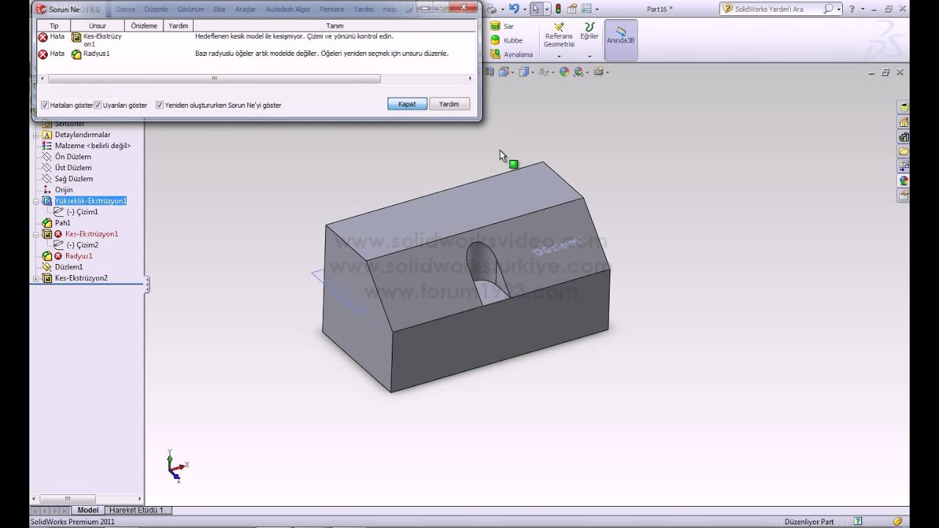Click the Section View icon
This screenshot has height=528, width=939.
click(x=491, y=72)
